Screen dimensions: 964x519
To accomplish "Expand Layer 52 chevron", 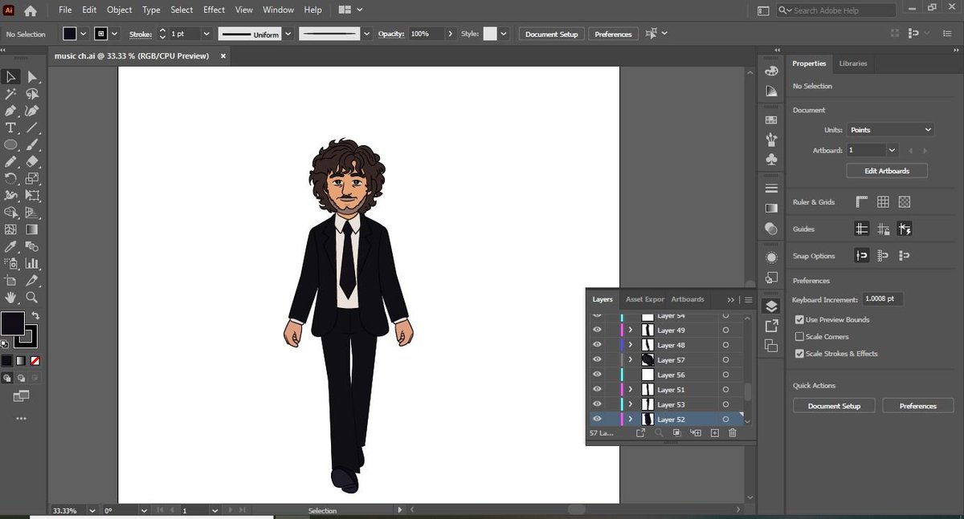I will 631,419.
